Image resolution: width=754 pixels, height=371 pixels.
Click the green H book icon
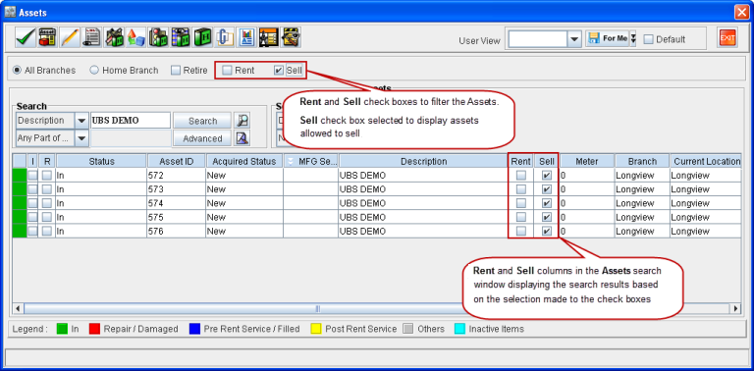[x=203, y=37]
